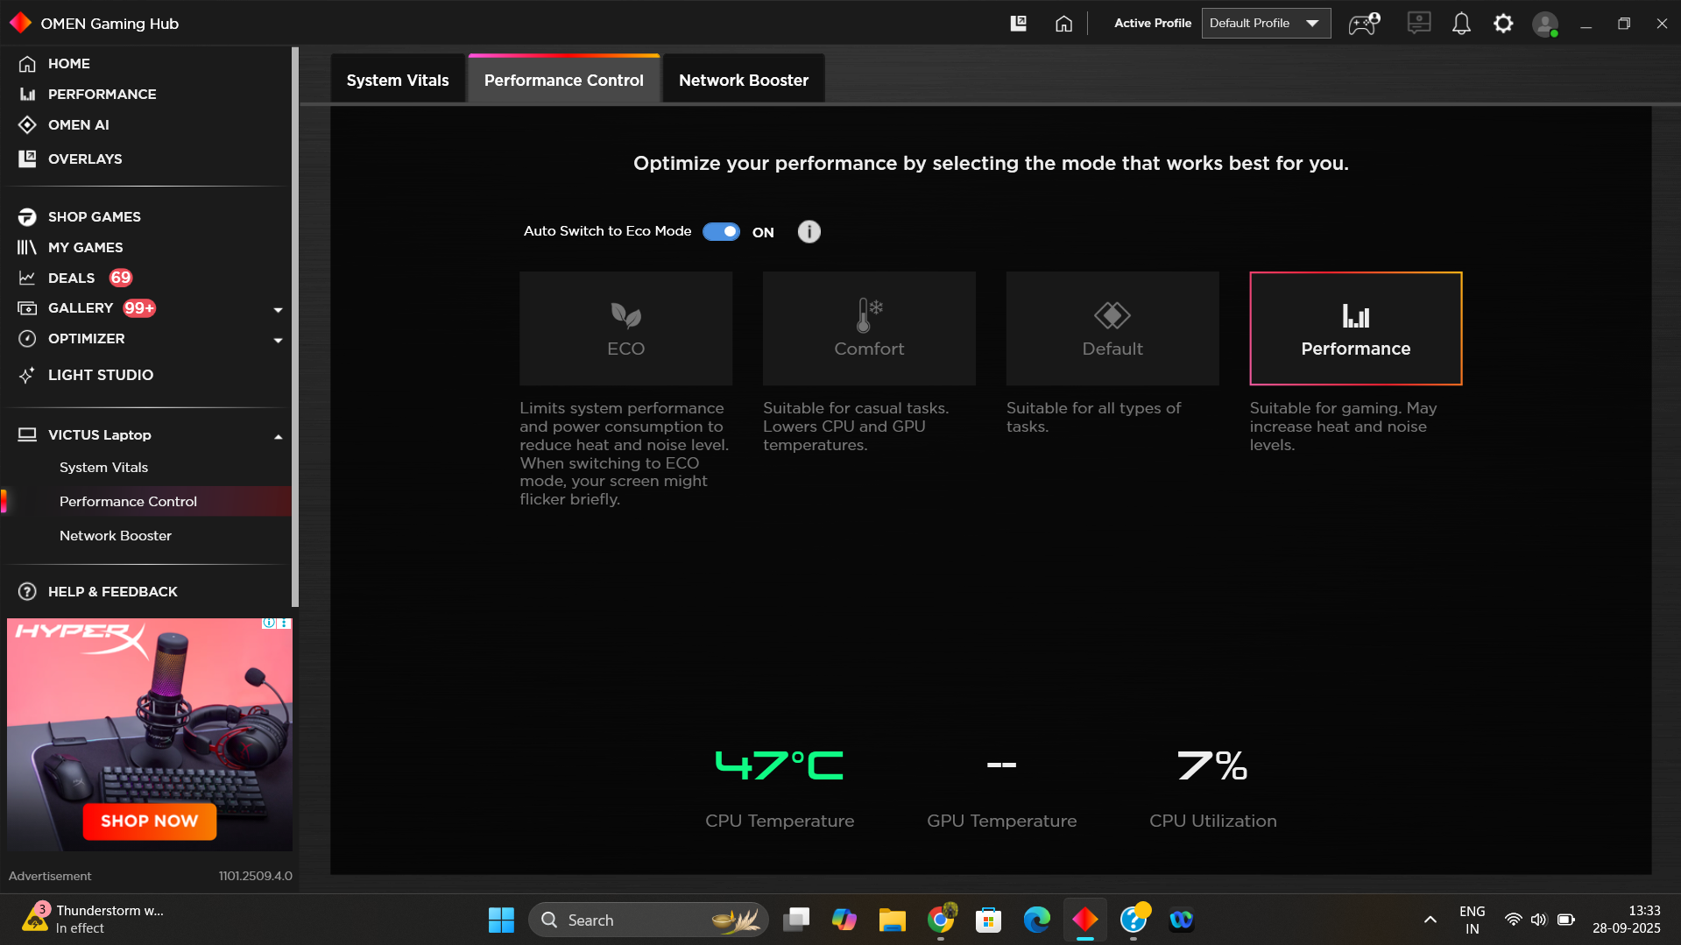Open the feedback chat icon in title bar
This screenshot has height=945, width=1681.
click(x=1419, y=23)
